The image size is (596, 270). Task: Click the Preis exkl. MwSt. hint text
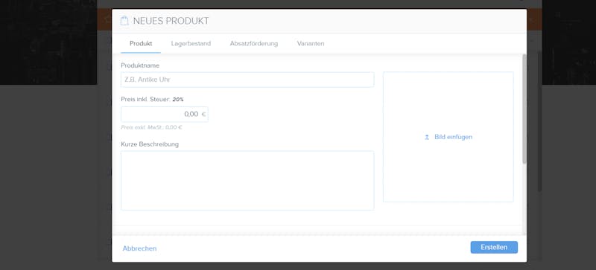pos(151,128)
